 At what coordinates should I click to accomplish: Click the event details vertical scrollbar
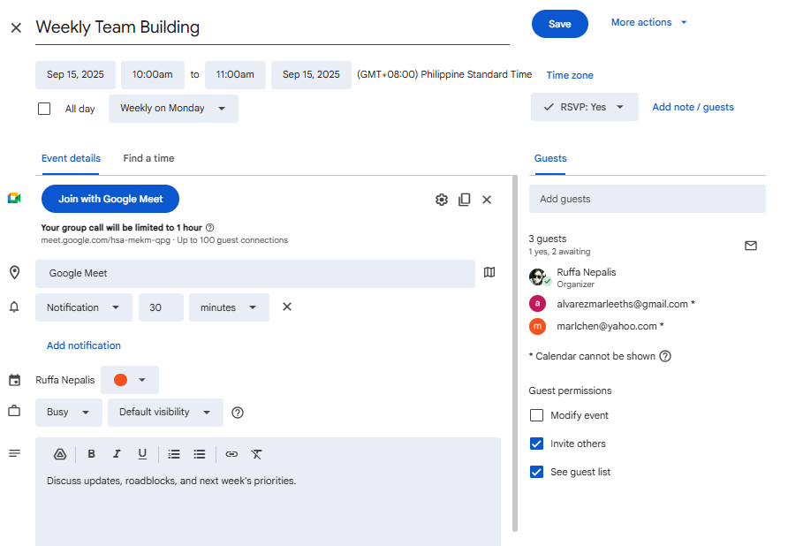pyautogui.click(x=515, y=353)
